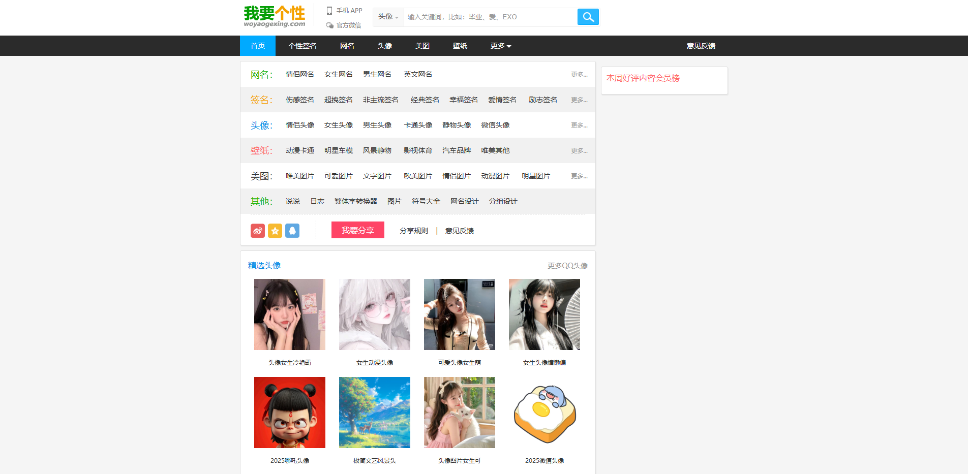Open the 网名 navigation item

pyautogui.click(x=347, y=46)
